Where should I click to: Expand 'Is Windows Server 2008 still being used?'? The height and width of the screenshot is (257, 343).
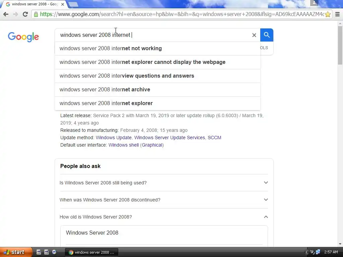tap(164, 183)
